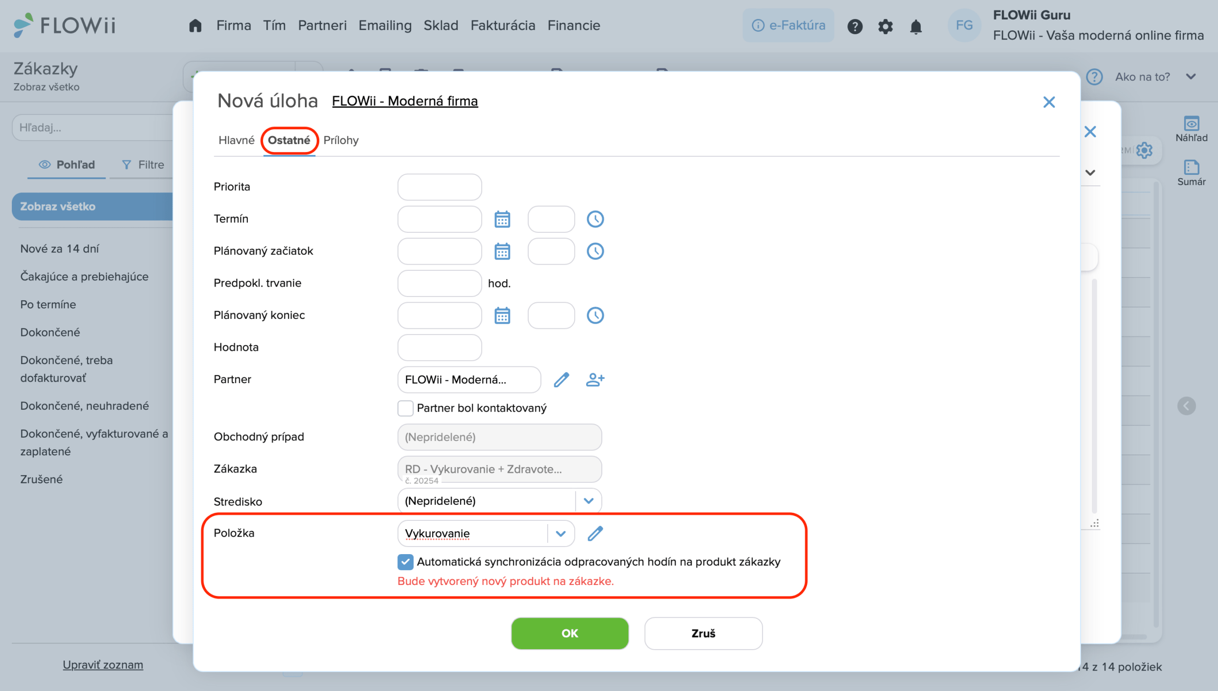The image size is (1218, 691).
Task: Add new partner contact icon
Action: (595, 380)
